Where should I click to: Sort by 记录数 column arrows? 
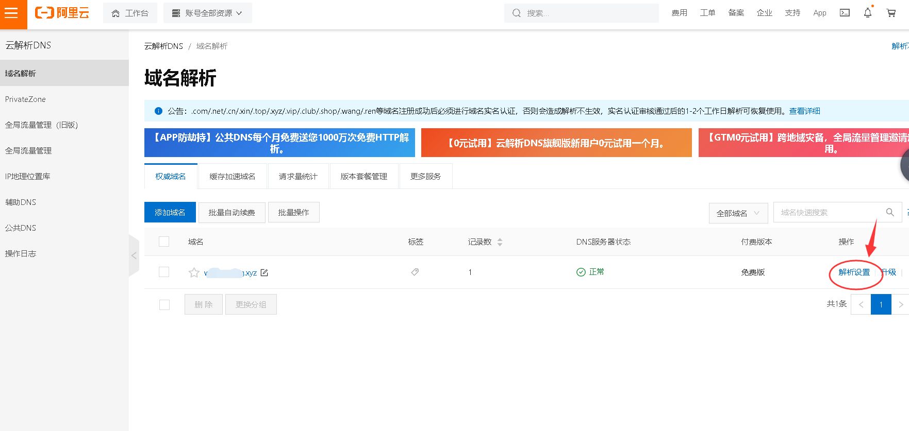500,242
